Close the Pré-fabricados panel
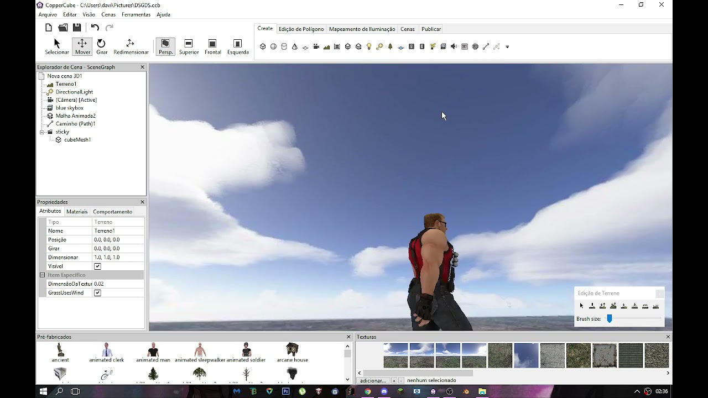The width and height of the screenshot is (708, 398). point(348,337)
